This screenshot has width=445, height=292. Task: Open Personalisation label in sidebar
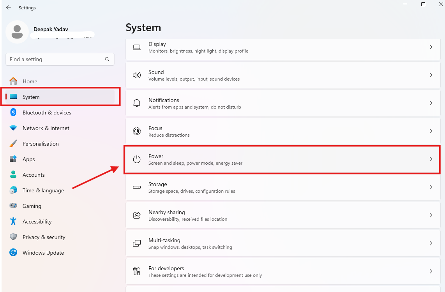point(41,144)
